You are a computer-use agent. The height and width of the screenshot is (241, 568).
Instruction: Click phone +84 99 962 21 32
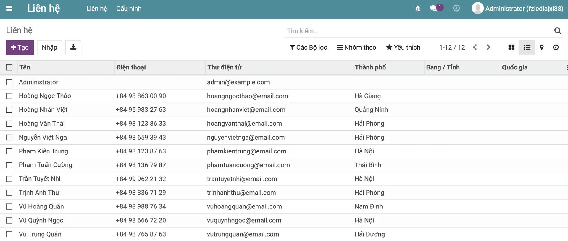click(x=141, y=179)
